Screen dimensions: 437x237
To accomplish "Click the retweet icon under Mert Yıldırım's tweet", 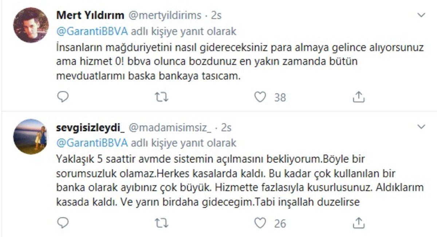I will [162, 96].
